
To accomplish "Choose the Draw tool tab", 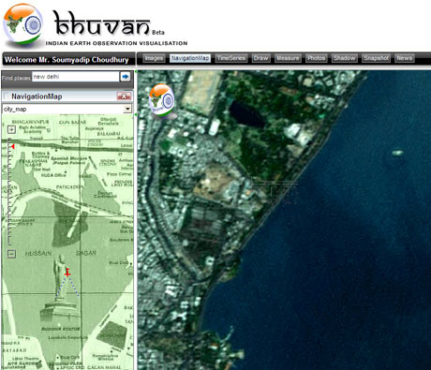I will [x=260, y=58].
